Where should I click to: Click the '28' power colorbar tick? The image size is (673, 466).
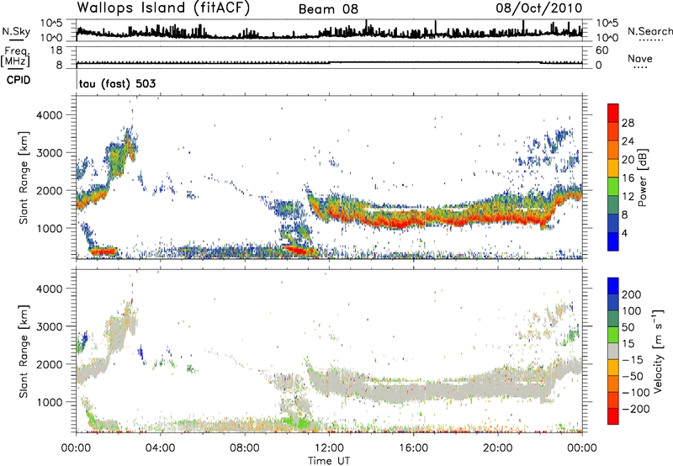coord(628,123)
